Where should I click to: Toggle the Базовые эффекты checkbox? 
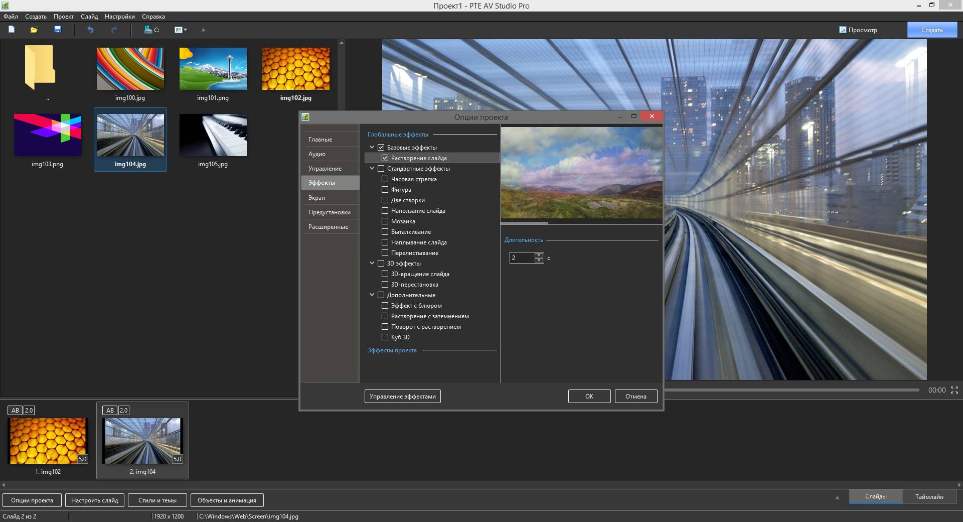coord(381,148)
